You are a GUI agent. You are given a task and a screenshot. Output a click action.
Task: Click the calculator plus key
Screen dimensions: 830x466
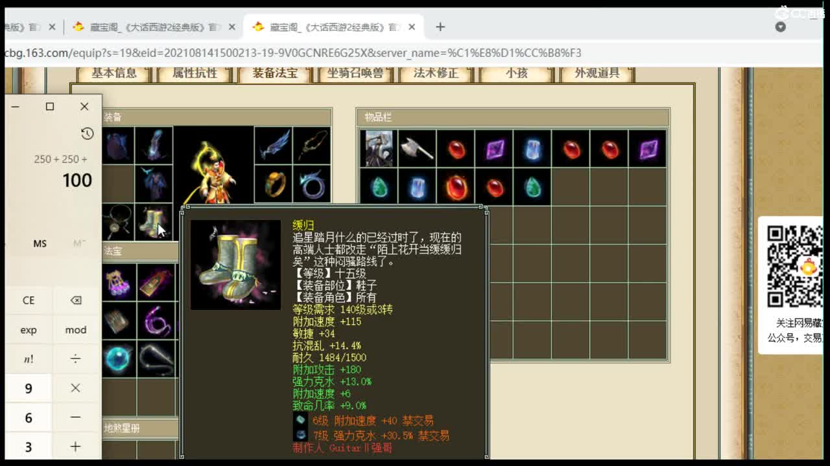[x=76, y=447]
